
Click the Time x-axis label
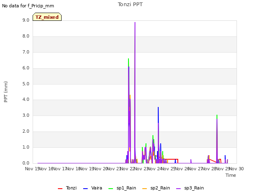[x=231, y=175]
